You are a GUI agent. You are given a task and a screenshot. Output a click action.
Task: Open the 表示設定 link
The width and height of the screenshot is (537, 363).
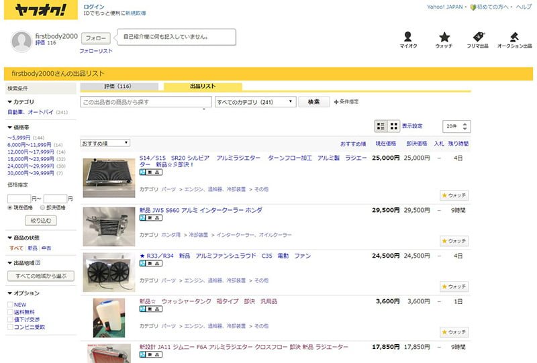pos(412,126)
